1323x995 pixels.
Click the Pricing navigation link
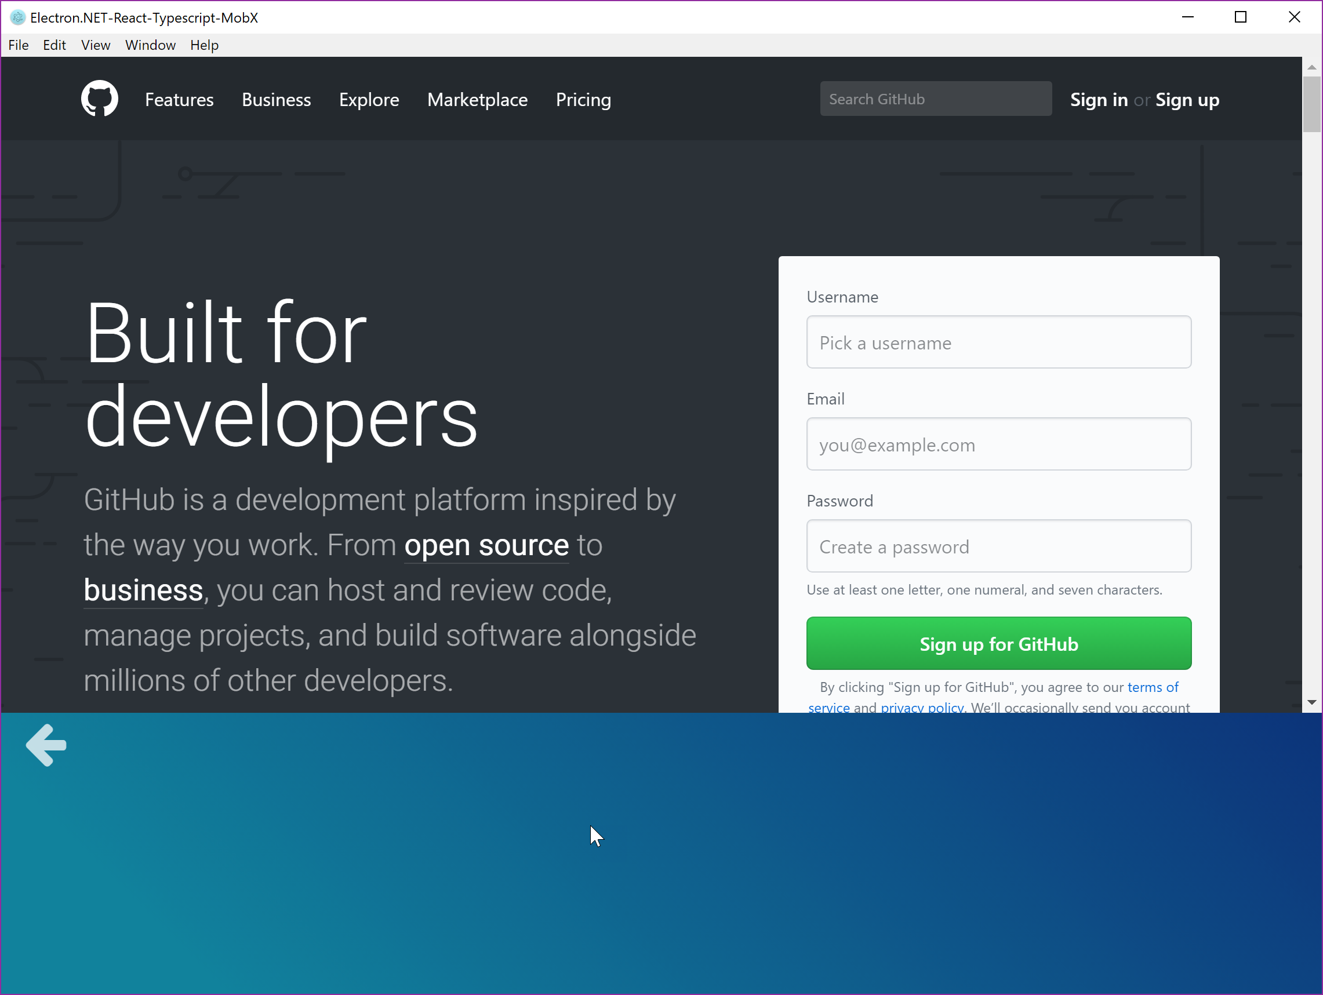tap(583, 100)
